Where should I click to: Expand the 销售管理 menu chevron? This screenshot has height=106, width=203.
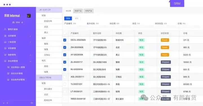coord(30,55)
